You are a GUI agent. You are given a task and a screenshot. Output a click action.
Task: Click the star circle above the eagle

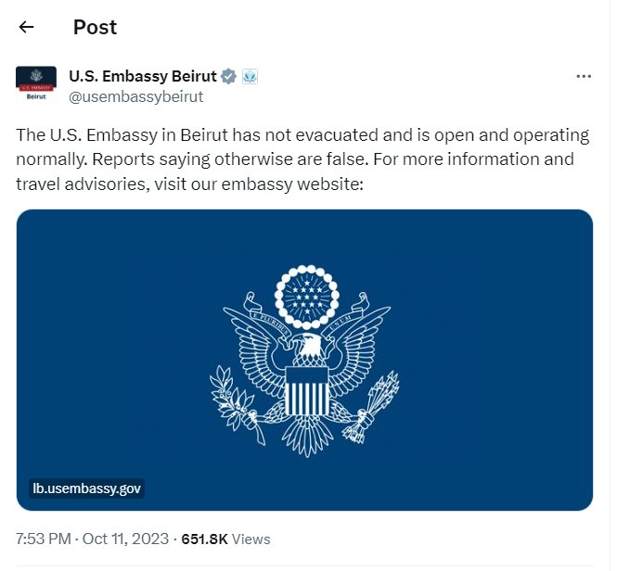click(305, 294)
